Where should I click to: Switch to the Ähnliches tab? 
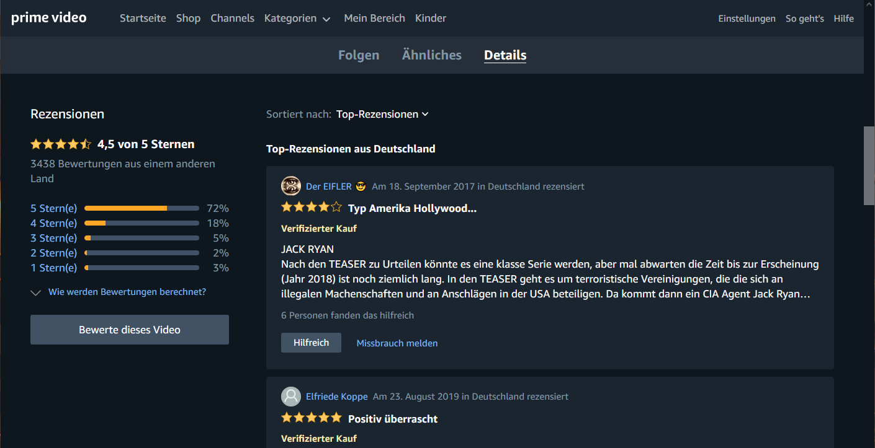coord(432,55)
